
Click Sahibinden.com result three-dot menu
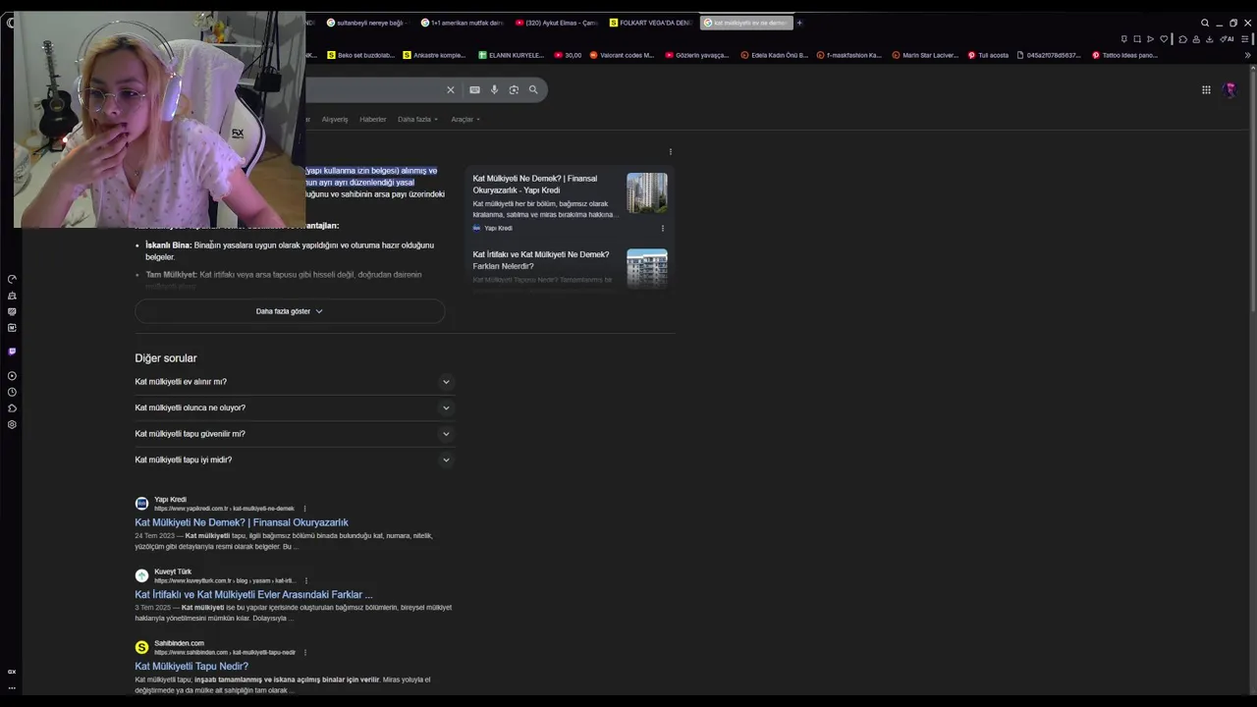pos(305,652)
